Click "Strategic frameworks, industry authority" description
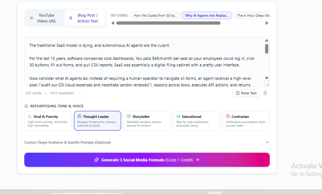This screenshot has height=194, width=322. tap(96, 124)
